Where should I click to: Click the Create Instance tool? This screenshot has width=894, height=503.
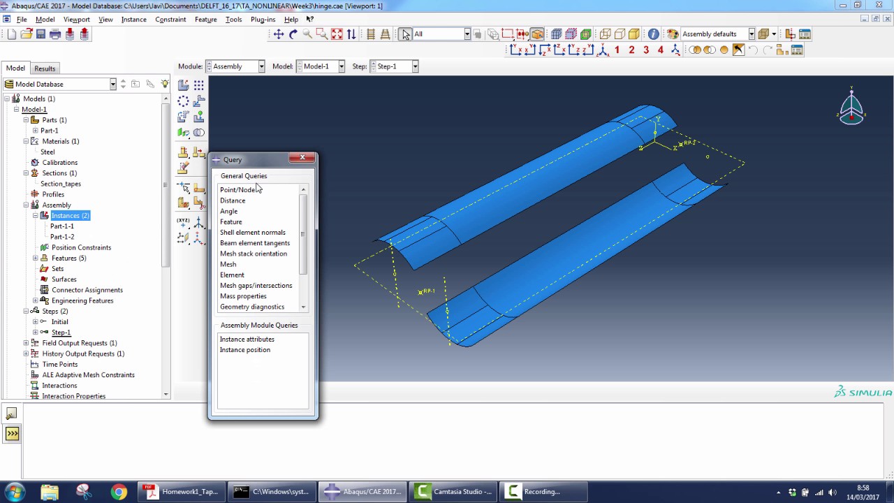(x=183, y=85)
